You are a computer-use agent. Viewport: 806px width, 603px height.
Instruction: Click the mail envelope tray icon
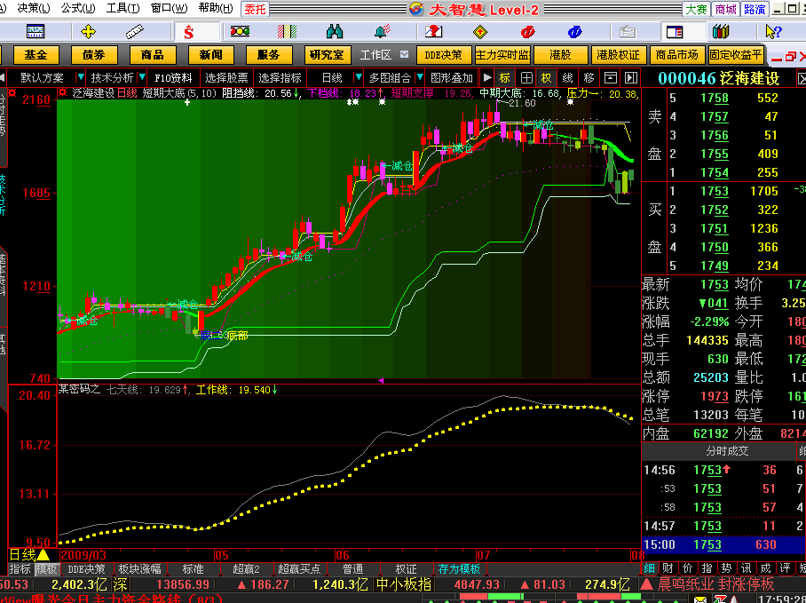coord(700,599)
